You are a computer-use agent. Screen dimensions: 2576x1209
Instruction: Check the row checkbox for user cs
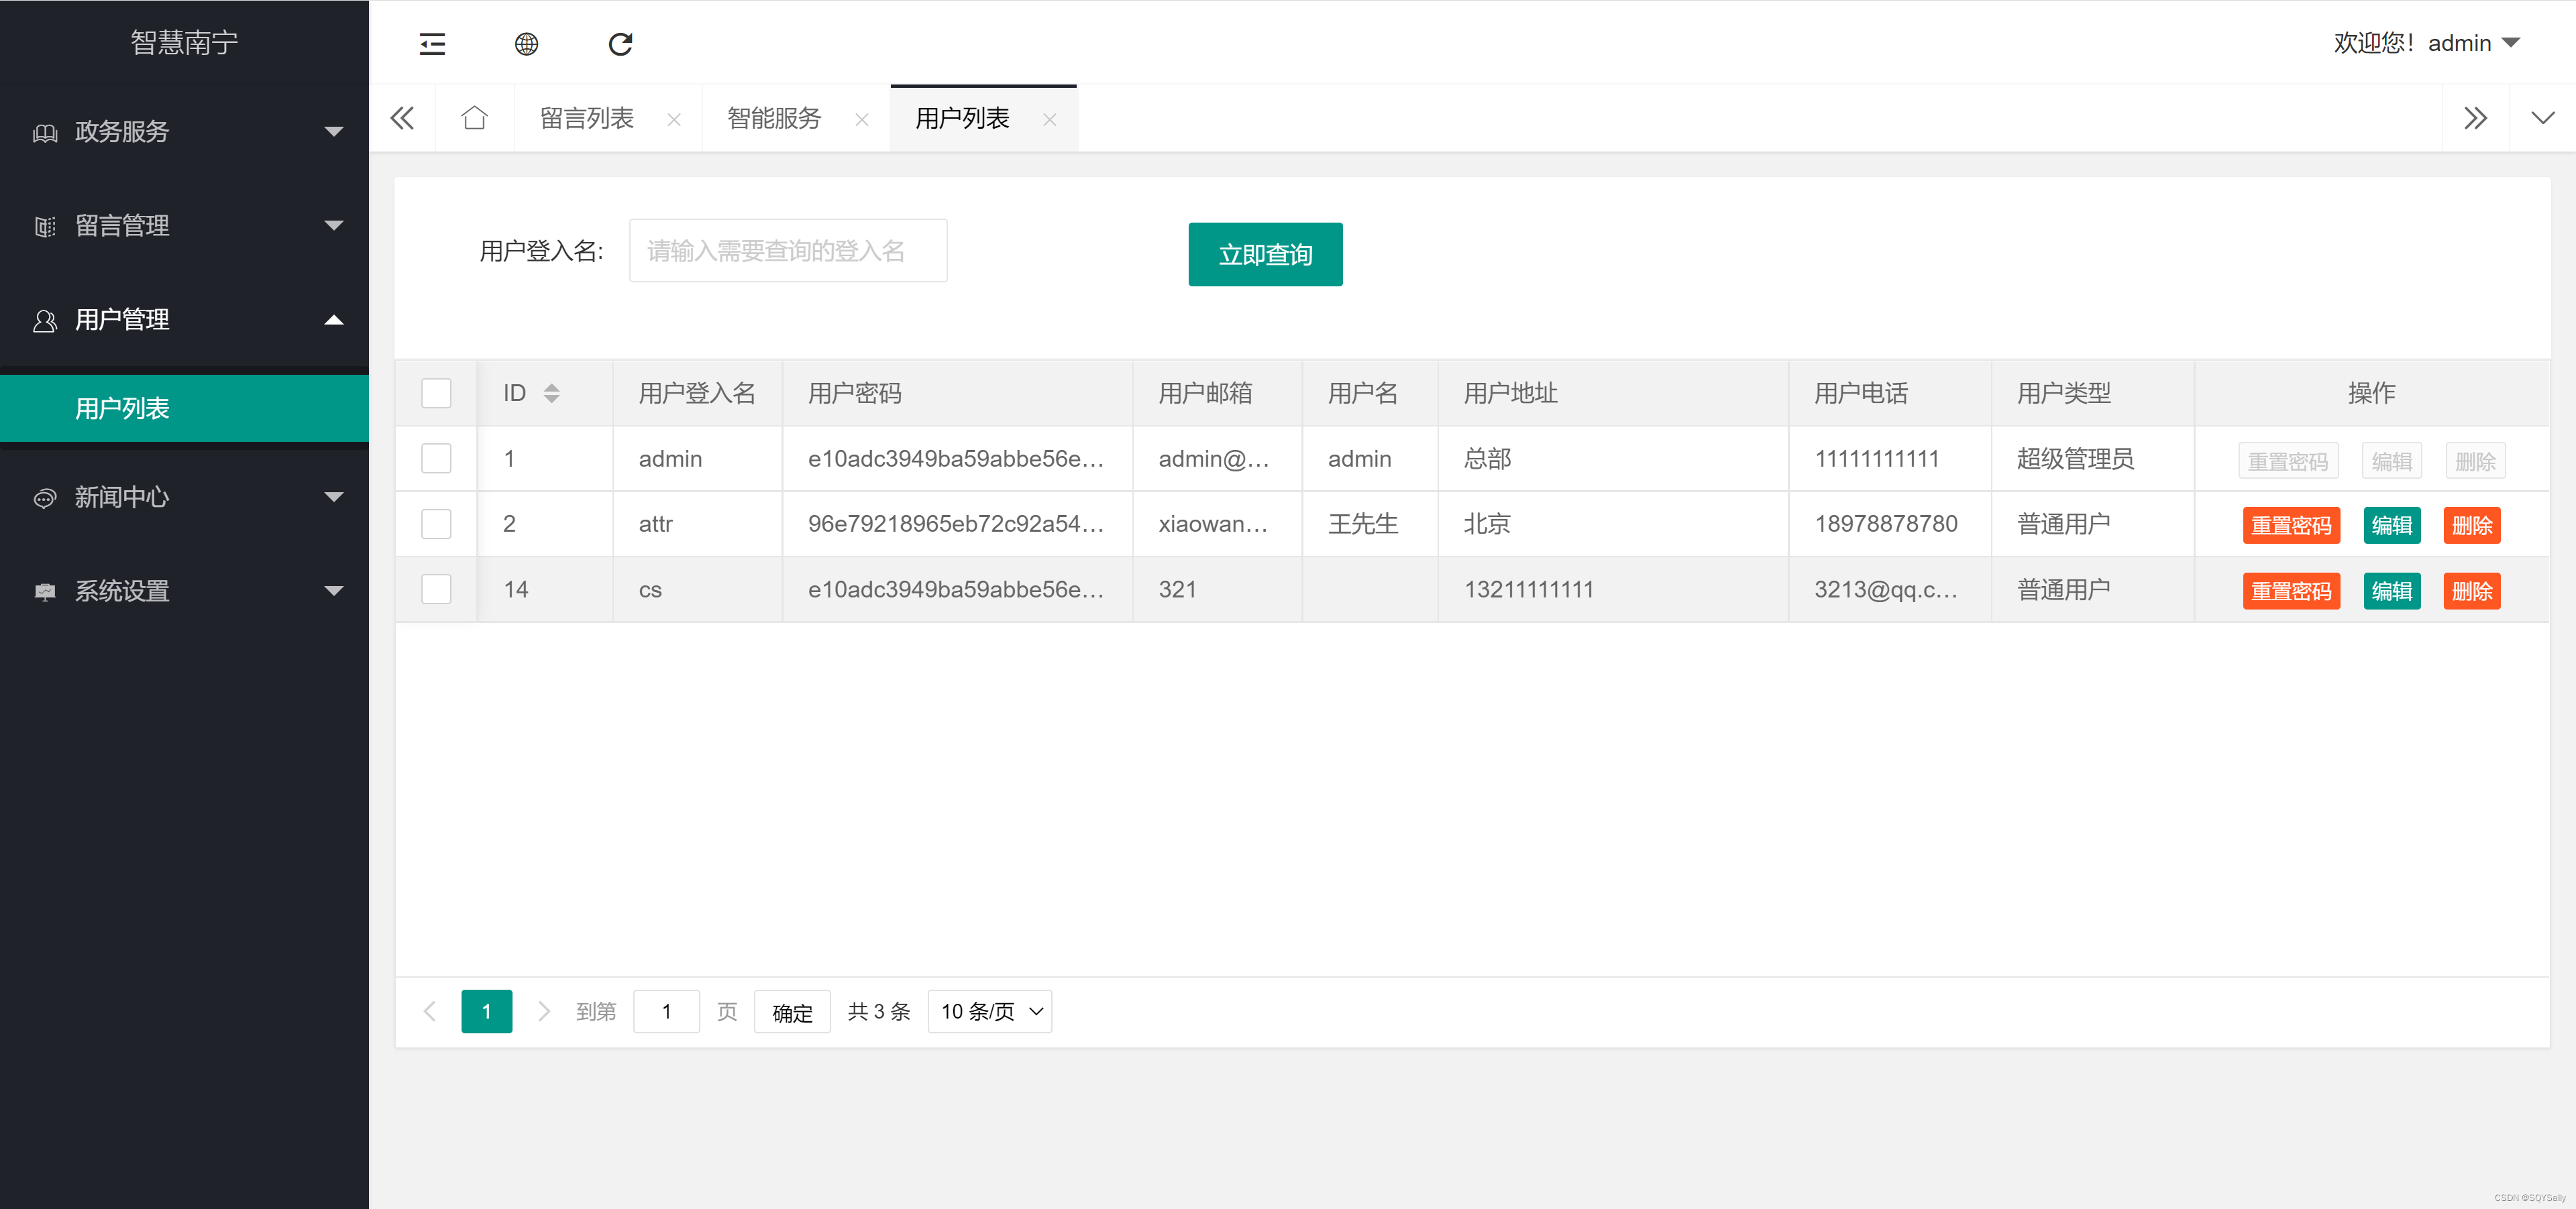click(435, 589)
